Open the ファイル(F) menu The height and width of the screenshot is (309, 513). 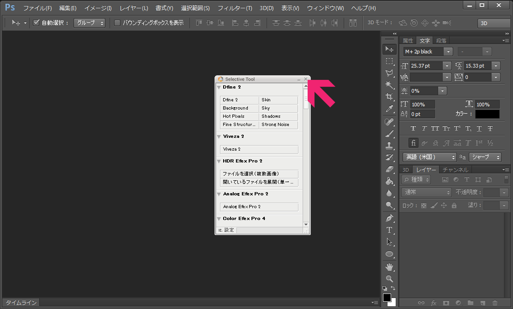(x=37, y=8)
